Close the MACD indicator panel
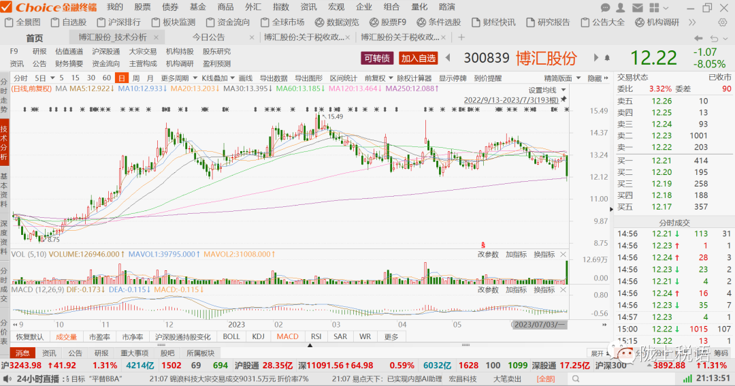Image resolution: width=735 pixels, height=386 pixels. tap(563, 290)
